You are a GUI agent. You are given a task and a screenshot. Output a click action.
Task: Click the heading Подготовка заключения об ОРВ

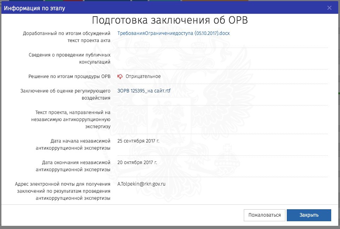[170, 20]
